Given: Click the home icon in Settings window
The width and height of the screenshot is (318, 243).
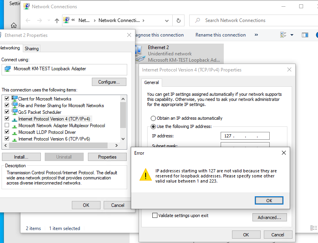Looking at the screenshot, I should coord(14,26).
